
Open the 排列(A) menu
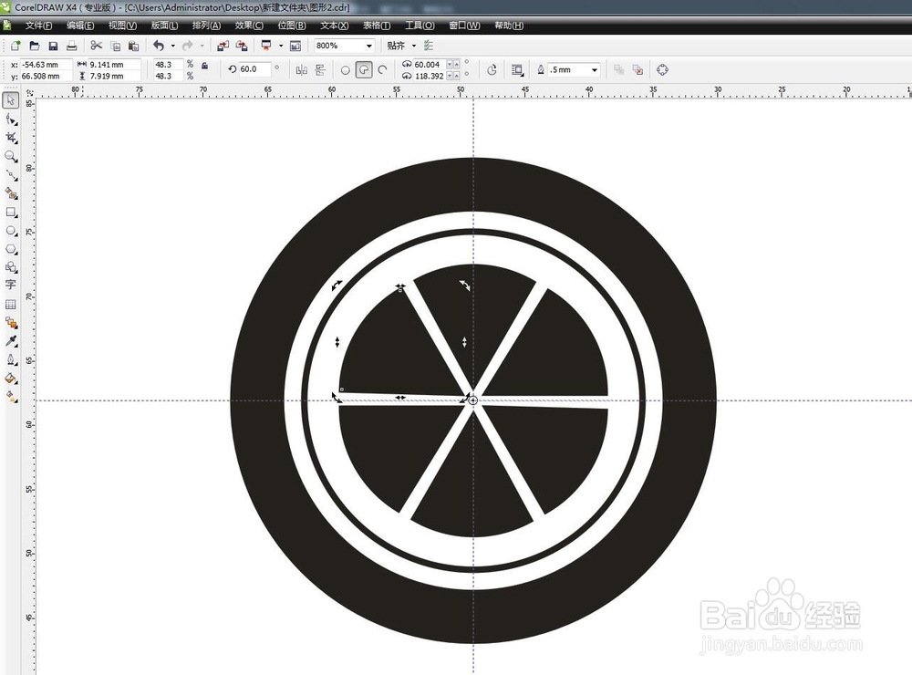(x=206, y=26)
